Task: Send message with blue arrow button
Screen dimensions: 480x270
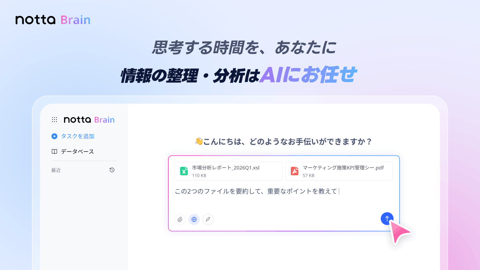Action: pos(387,218)
